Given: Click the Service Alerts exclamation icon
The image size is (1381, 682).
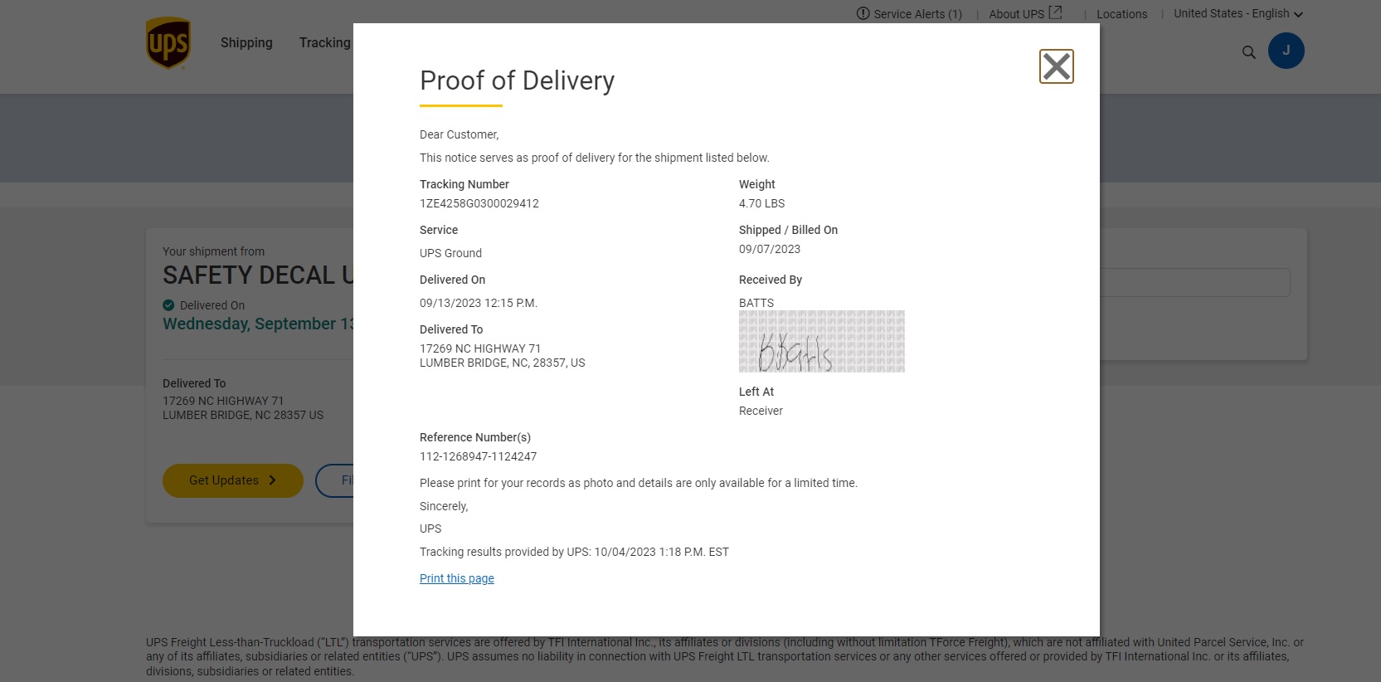Looking at the screenshot, I should coord(863,13).
